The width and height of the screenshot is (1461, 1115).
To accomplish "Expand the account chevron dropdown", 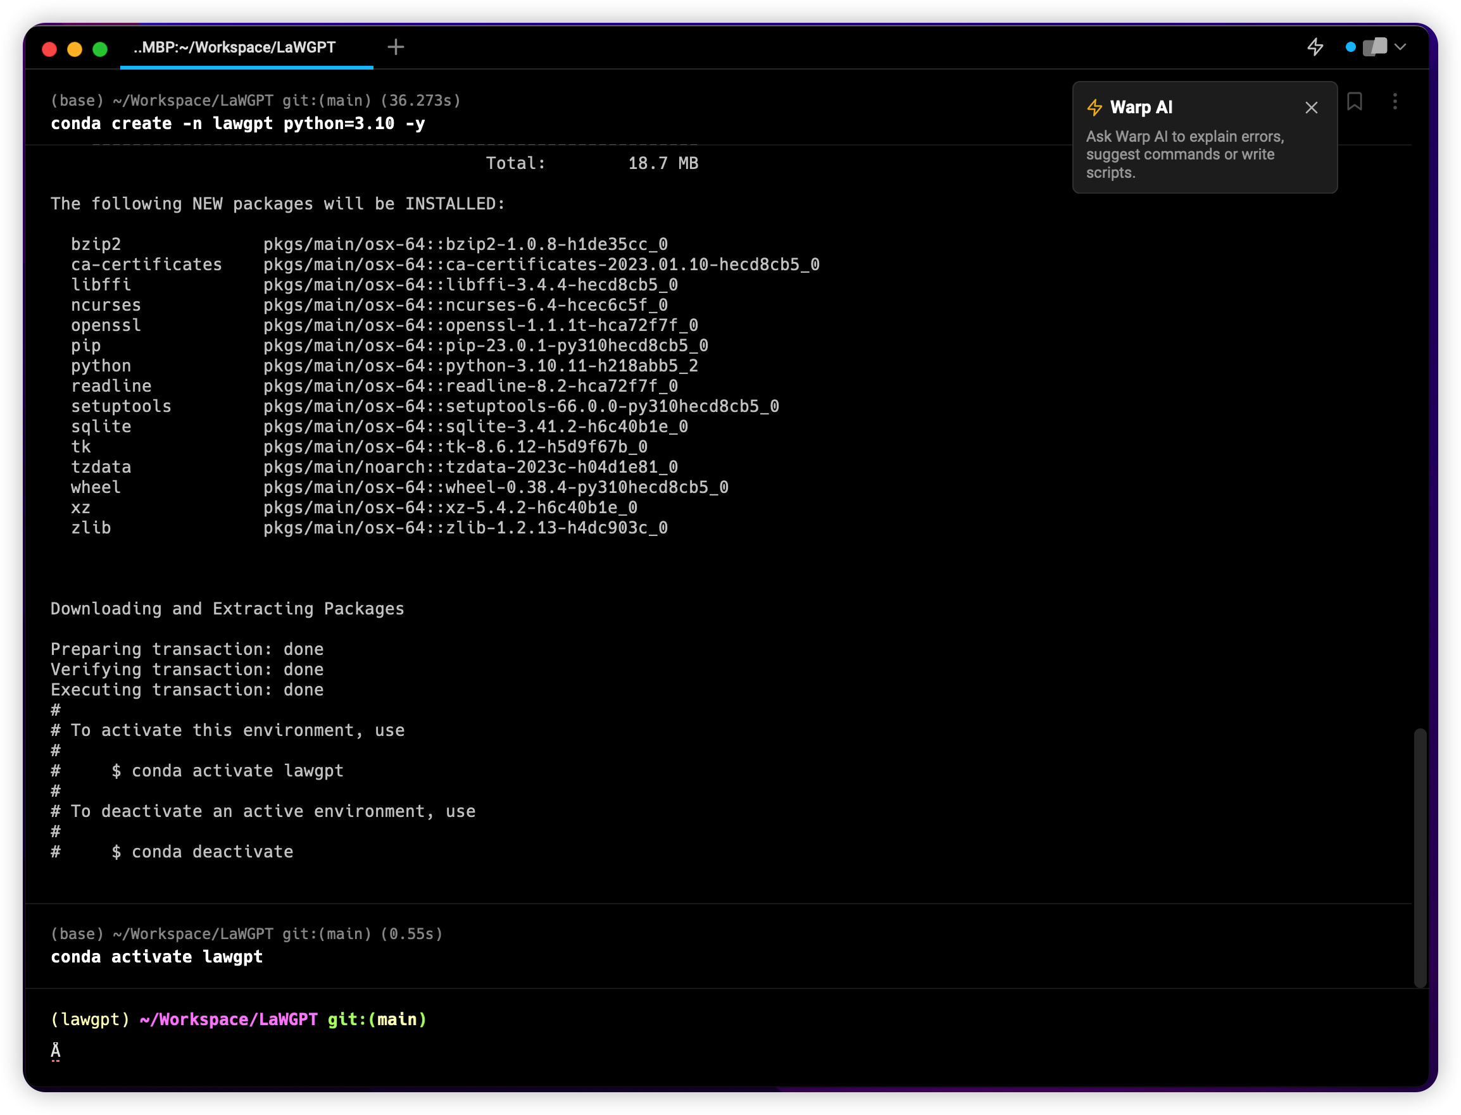I will 1401,47.
